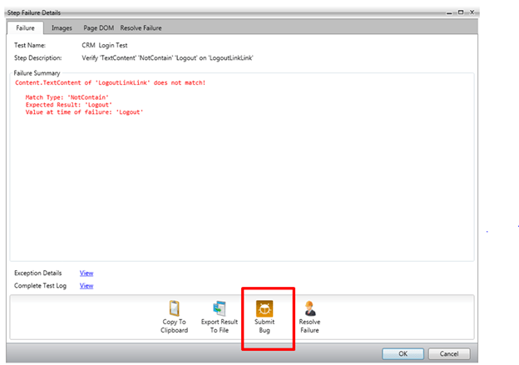Open the Exception Details View link

pyautogui.click(x=86, y=273)
